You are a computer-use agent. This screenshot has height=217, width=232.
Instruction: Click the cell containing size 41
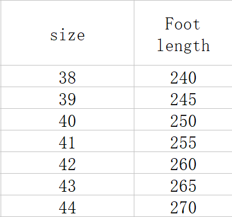67,141
